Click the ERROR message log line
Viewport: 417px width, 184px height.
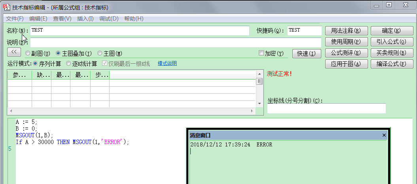[x=231, y=145]
